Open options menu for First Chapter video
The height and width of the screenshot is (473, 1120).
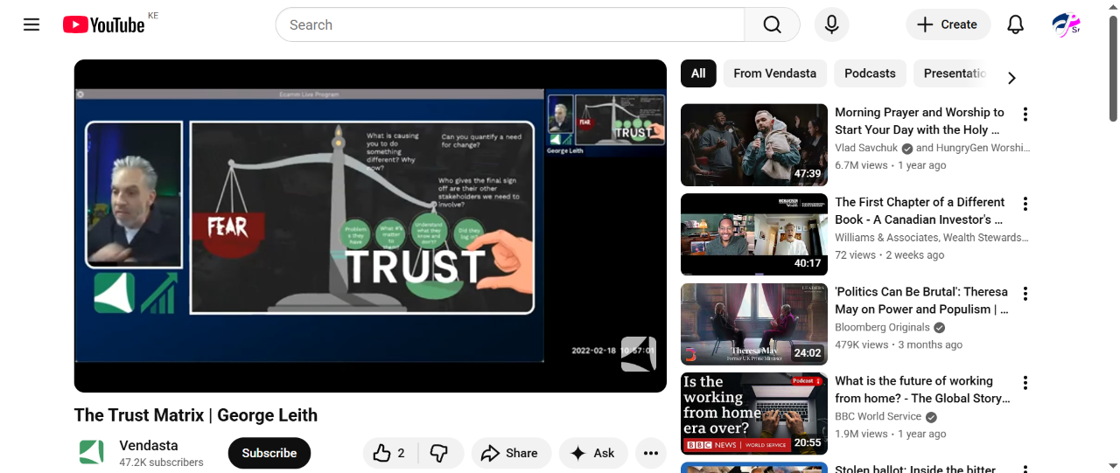coord(1025,204)
